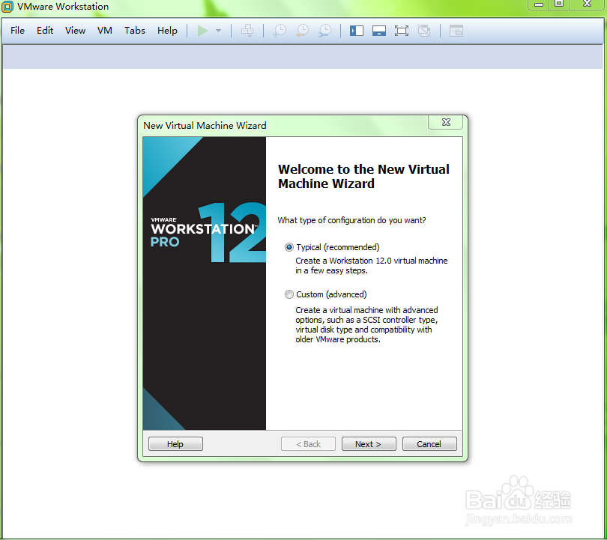Click the green Power On play icon
The height and width of the screenshot is (540, 607).
(202, 31)
